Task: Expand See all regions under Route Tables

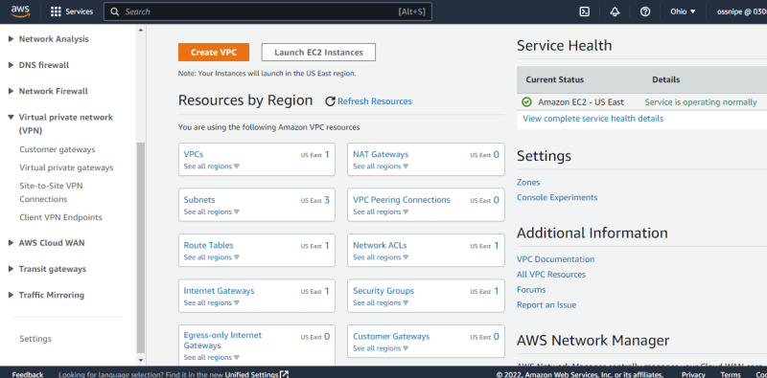Action: point(211,257)
